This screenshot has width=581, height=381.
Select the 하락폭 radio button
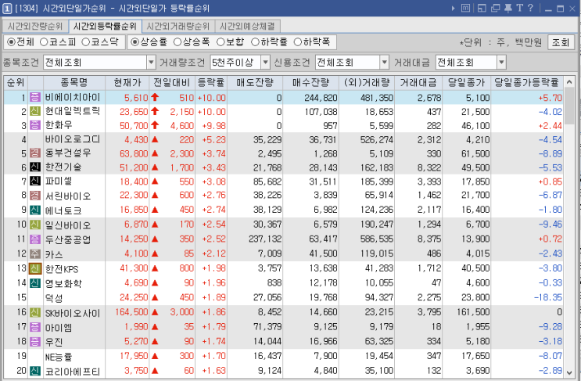click(298, 42)
